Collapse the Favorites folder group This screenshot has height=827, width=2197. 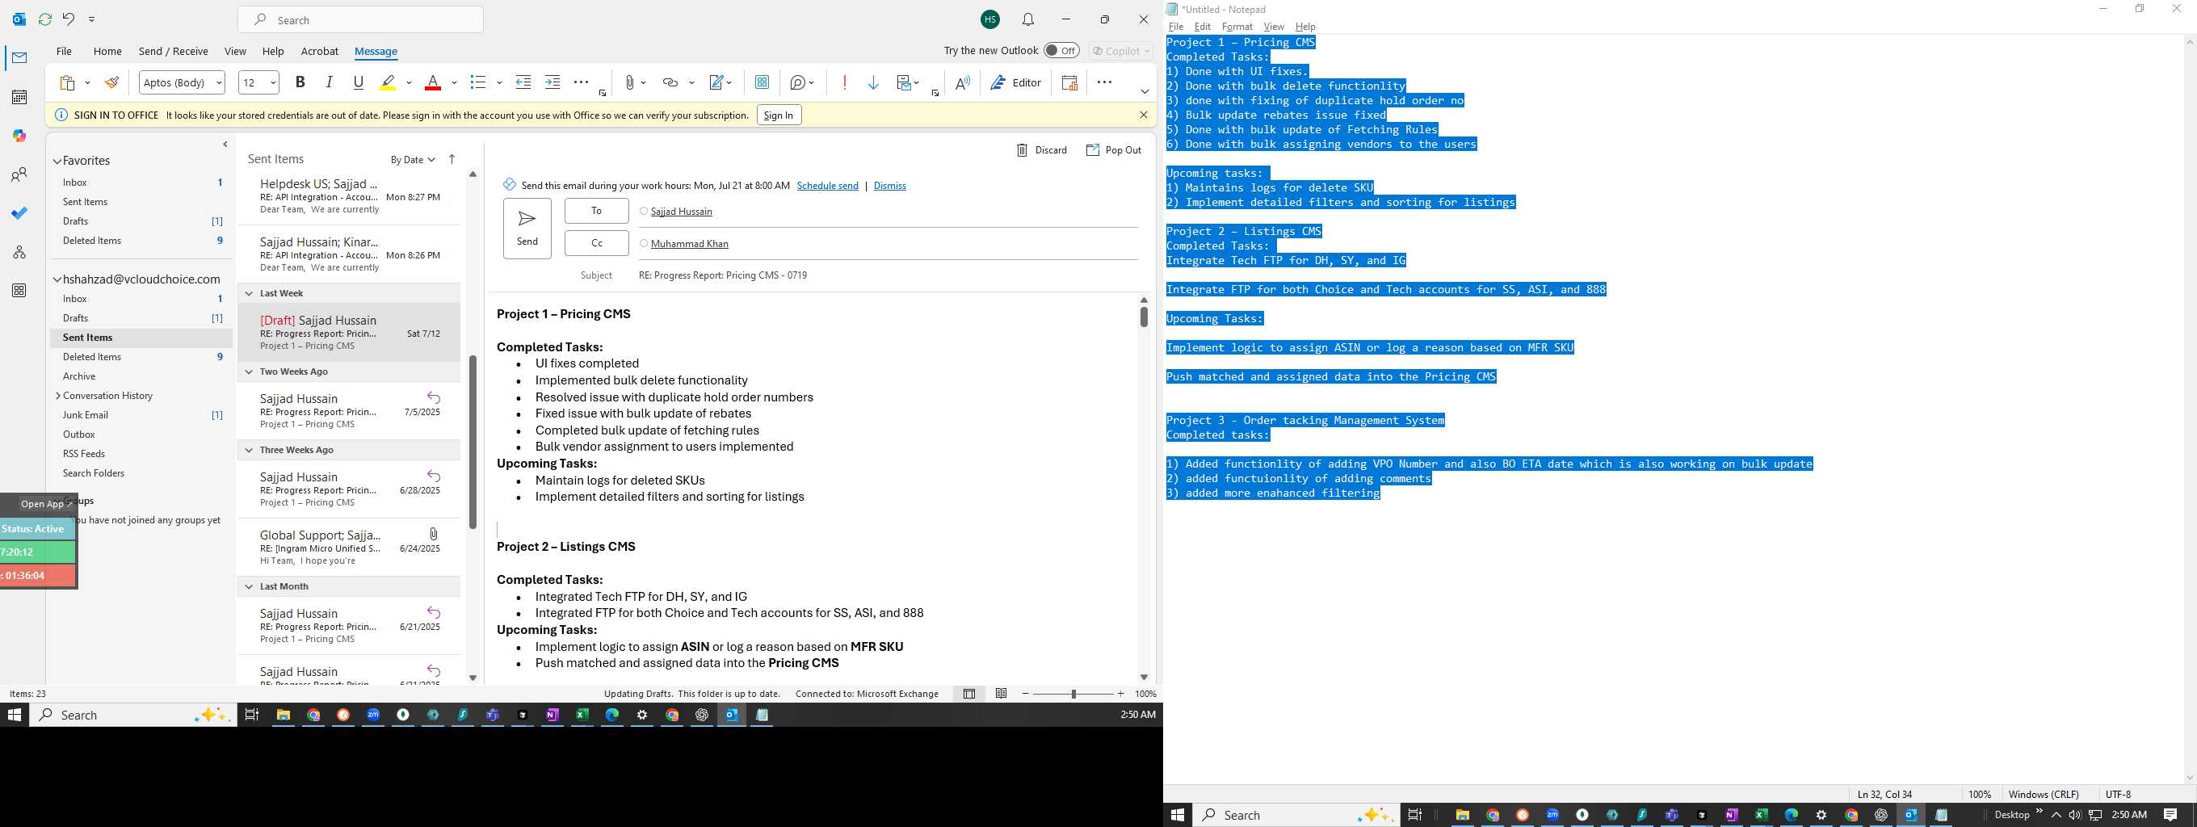(57, 162)
